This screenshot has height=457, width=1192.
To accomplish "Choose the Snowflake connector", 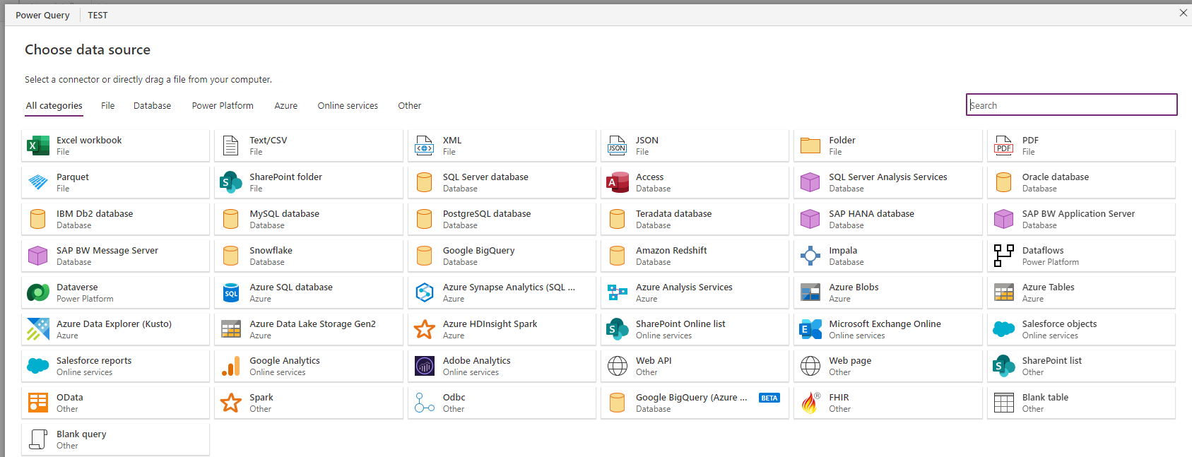I will [308, 256].
